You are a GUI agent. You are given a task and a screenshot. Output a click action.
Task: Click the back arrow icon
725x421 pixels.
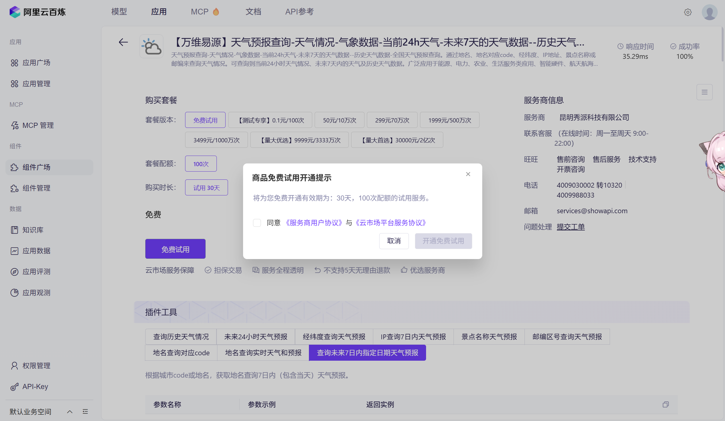(123, 42)
